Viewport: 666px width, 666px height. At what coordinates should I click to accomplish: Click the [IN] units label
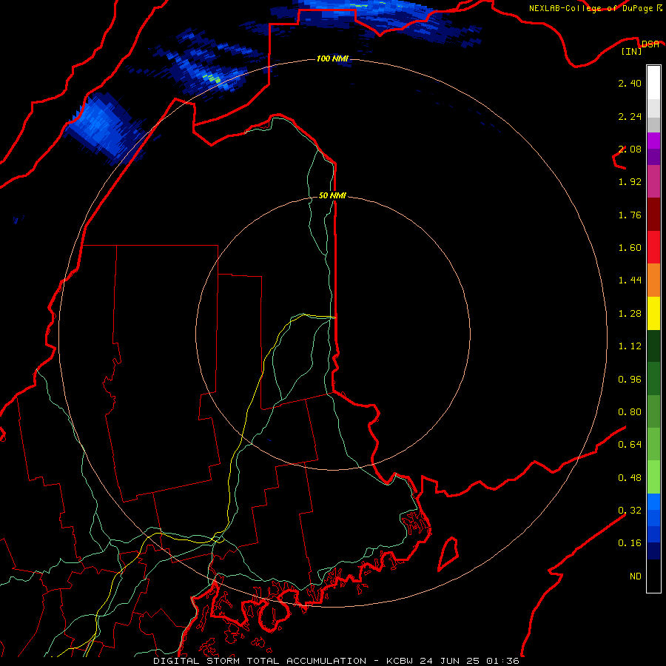pyautogui.click(x=631, y=51)
